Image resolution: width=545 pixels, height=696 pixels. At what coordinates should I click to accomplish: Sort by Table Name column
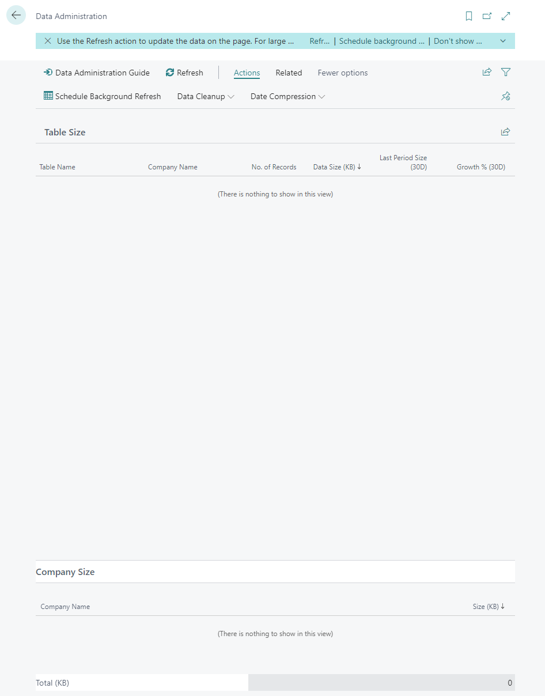tap(58, 167)
